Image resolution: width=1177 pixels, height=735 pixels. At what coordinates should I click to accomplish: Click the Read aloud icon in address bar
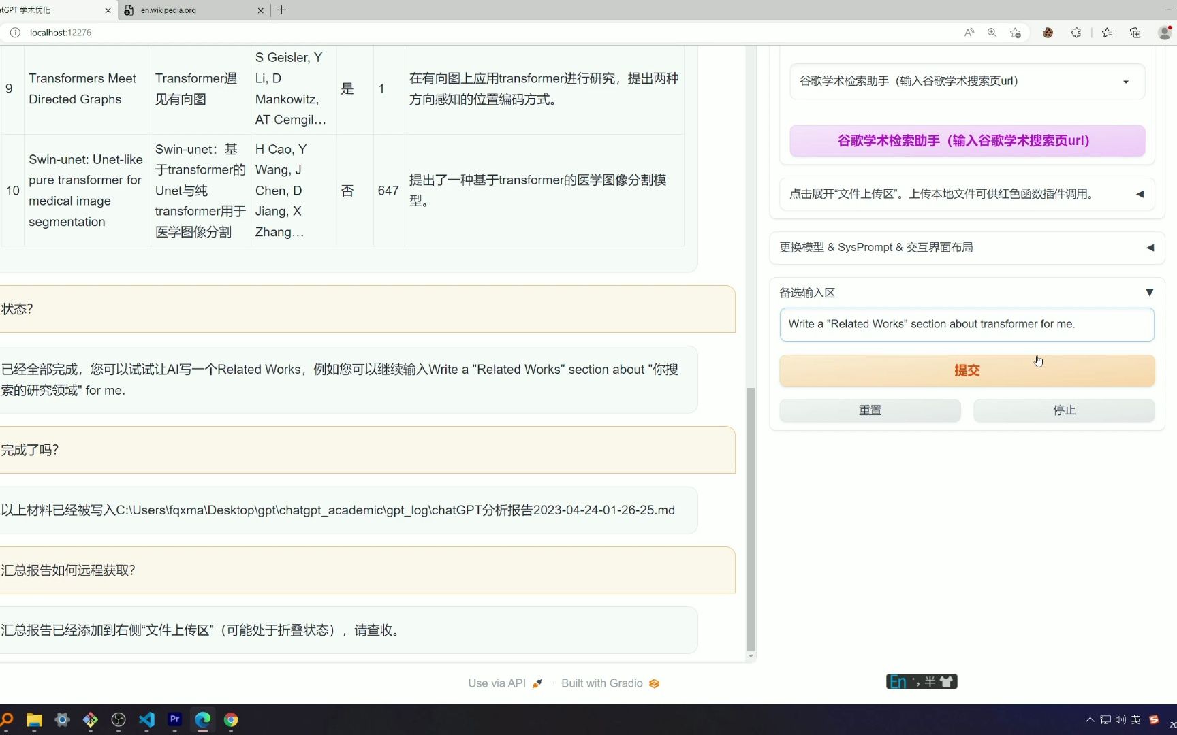pyautogui.click(x=969, y=33)
